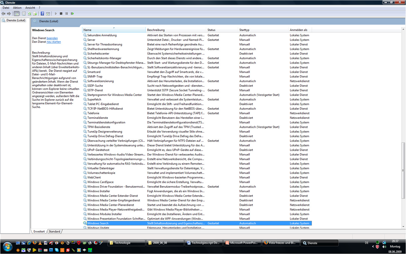Launch Photoshop from quick launch
The width and height of the screenshot is (406, 254).
click(51, 250)
